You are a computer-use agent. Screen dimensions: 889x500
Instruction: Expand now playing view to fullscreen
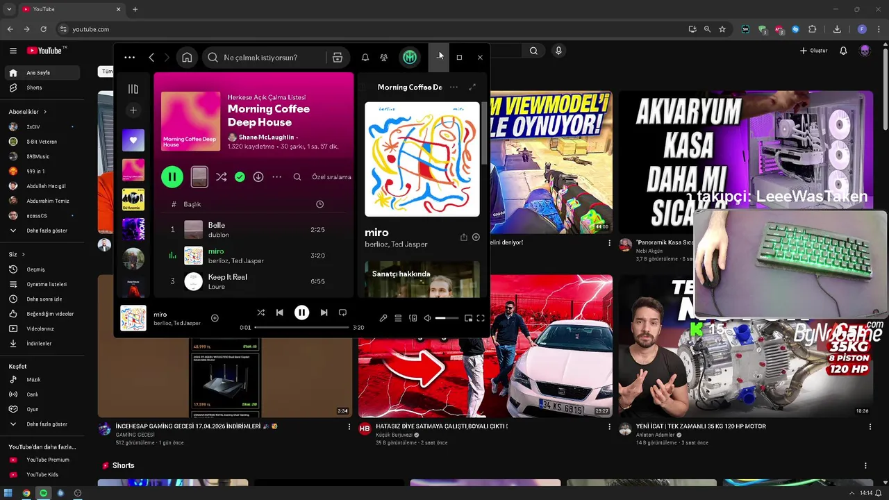tap(472, 87)
